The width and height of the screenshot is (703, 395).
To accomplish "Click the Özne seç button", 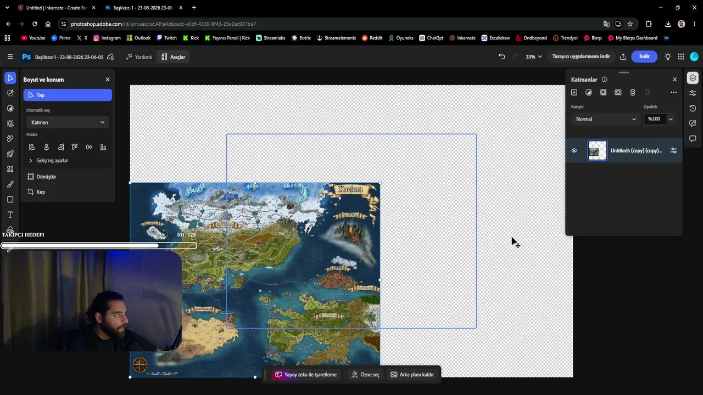I will (x=365, y=375).
